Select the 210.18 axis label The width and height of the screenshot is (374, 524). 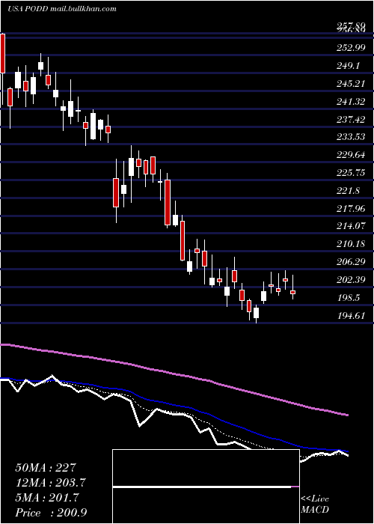(x=351, y=244)
